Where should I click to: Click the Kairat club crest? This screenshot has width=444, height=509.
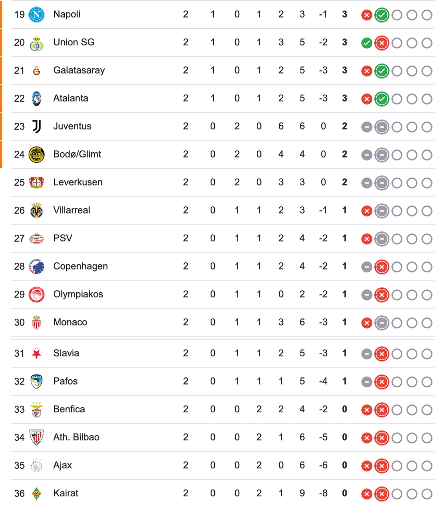pos(37,493)
